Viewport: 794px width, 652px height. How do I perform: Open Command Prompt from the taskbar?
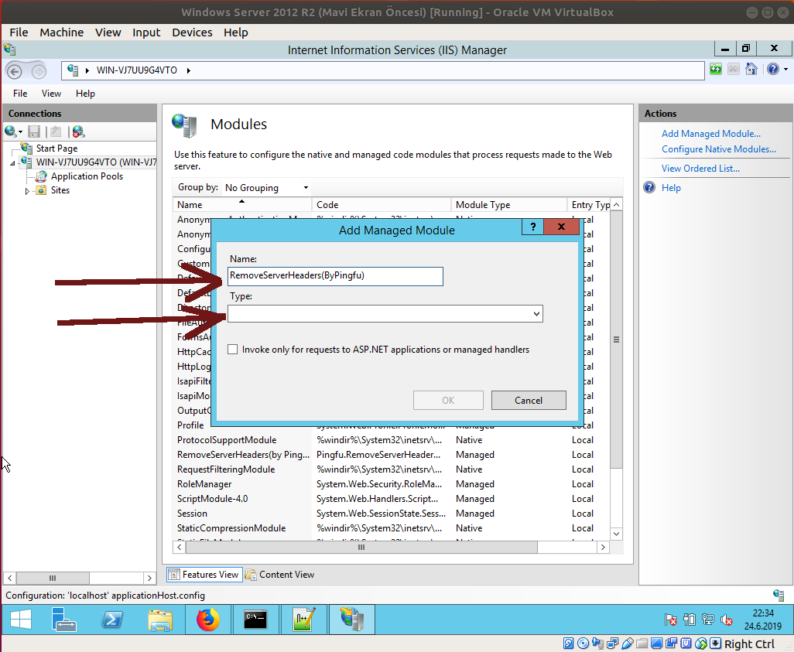255,619
